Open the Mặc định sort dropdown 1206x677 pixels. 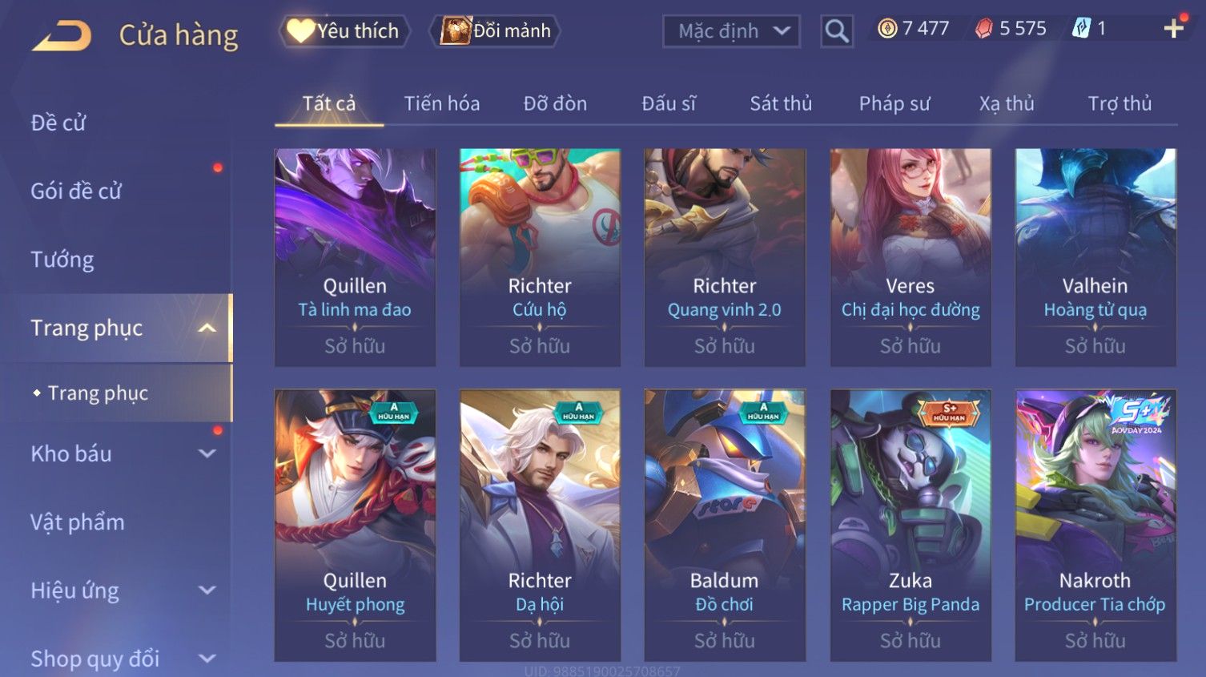(x=731, y=31)
